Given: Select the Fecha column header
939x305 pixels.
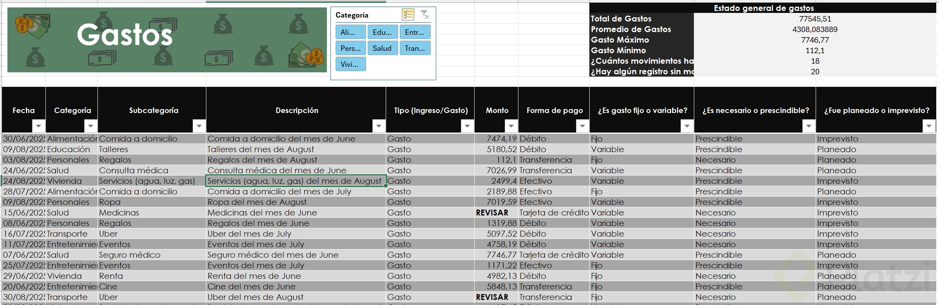Looking at the screenshot, I should (x=23, y=110).
